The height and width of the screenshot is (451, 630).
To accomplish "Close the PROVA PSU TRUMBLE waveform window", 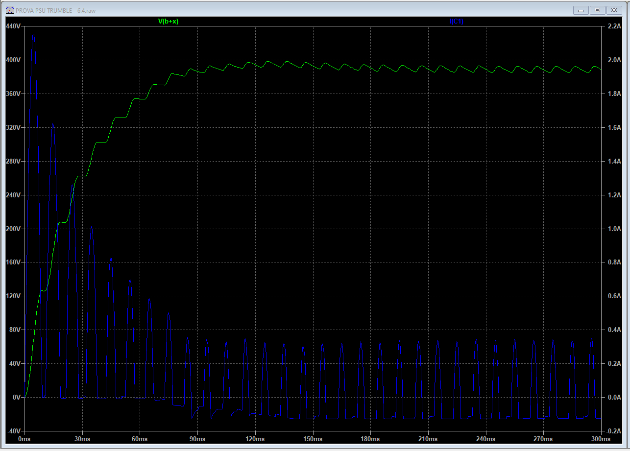I will 614,10.
